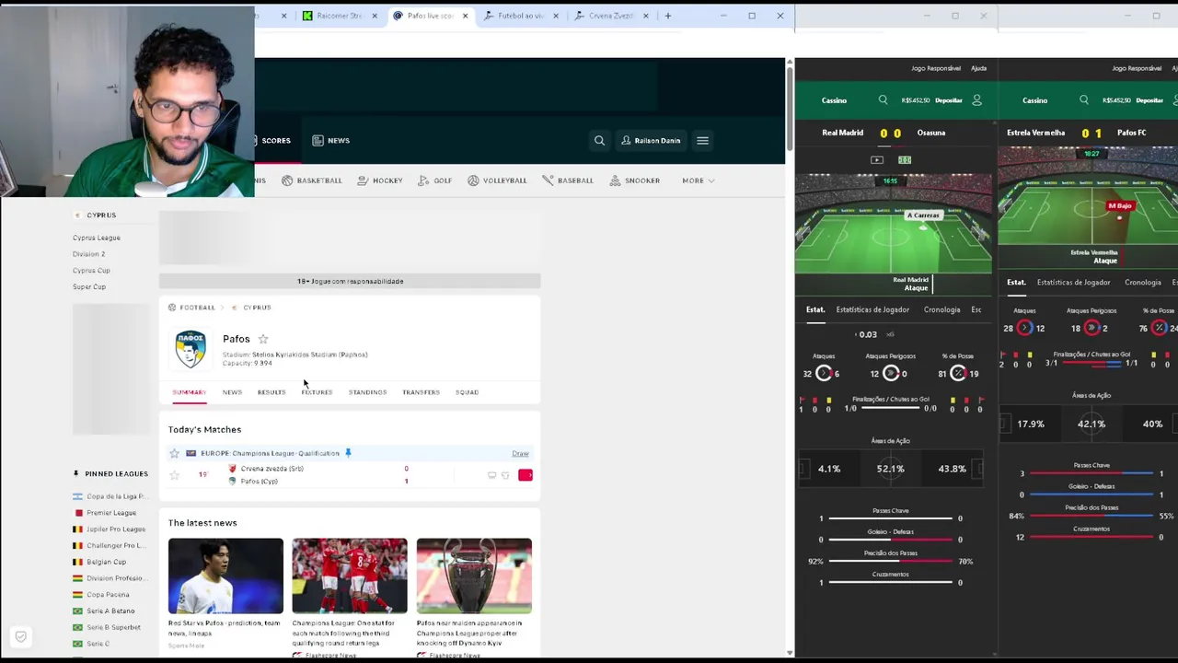The width and height of the screenshot is (1178, 663).
Task: Open Cyprus League in left sidebar
Action: point(97,238)
